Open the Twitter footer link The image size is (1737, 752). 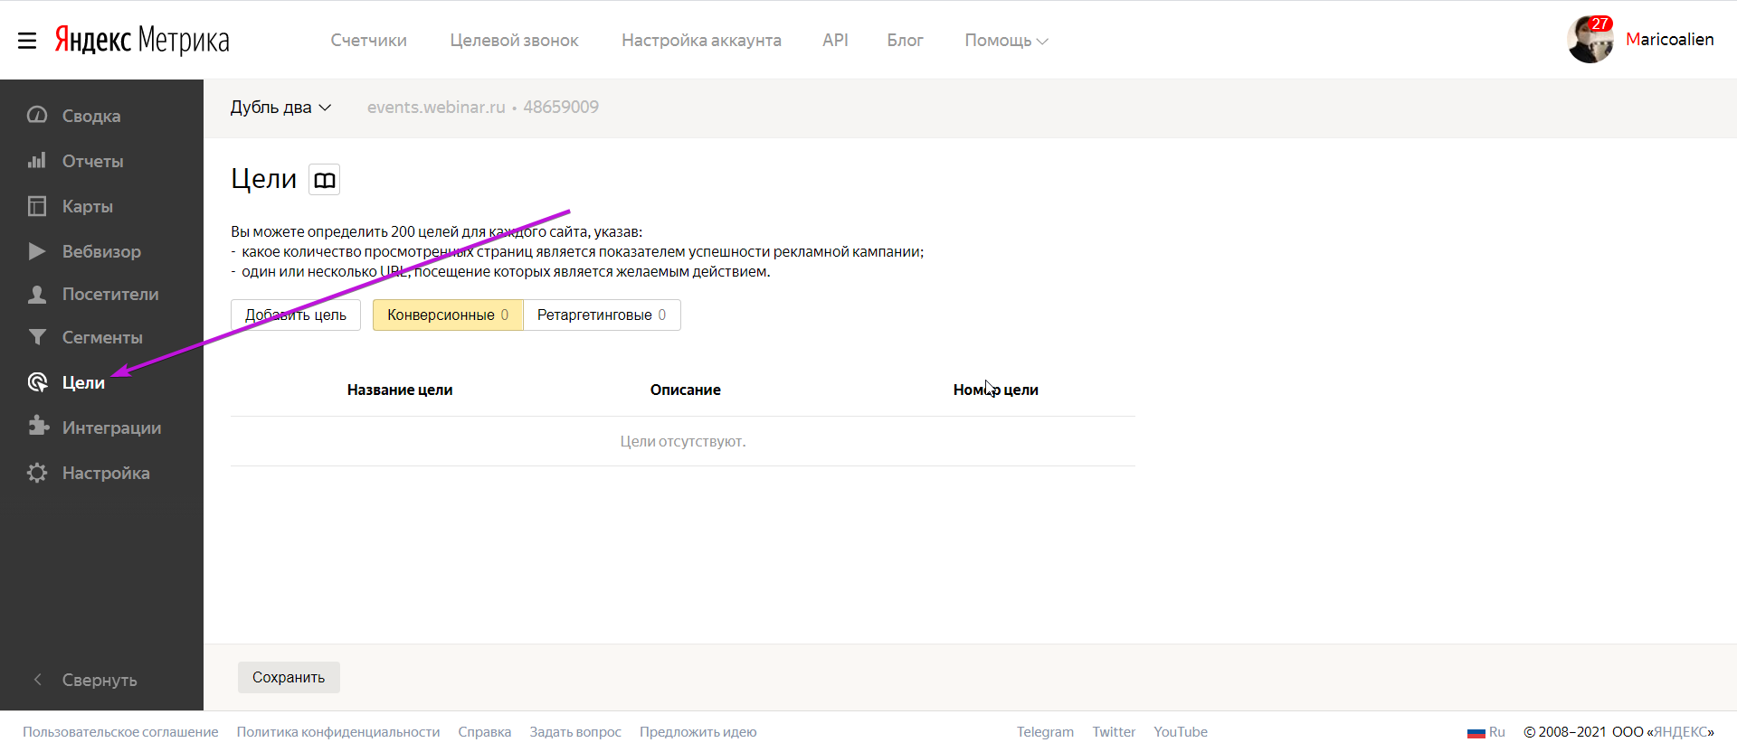tap(1114, 732)
